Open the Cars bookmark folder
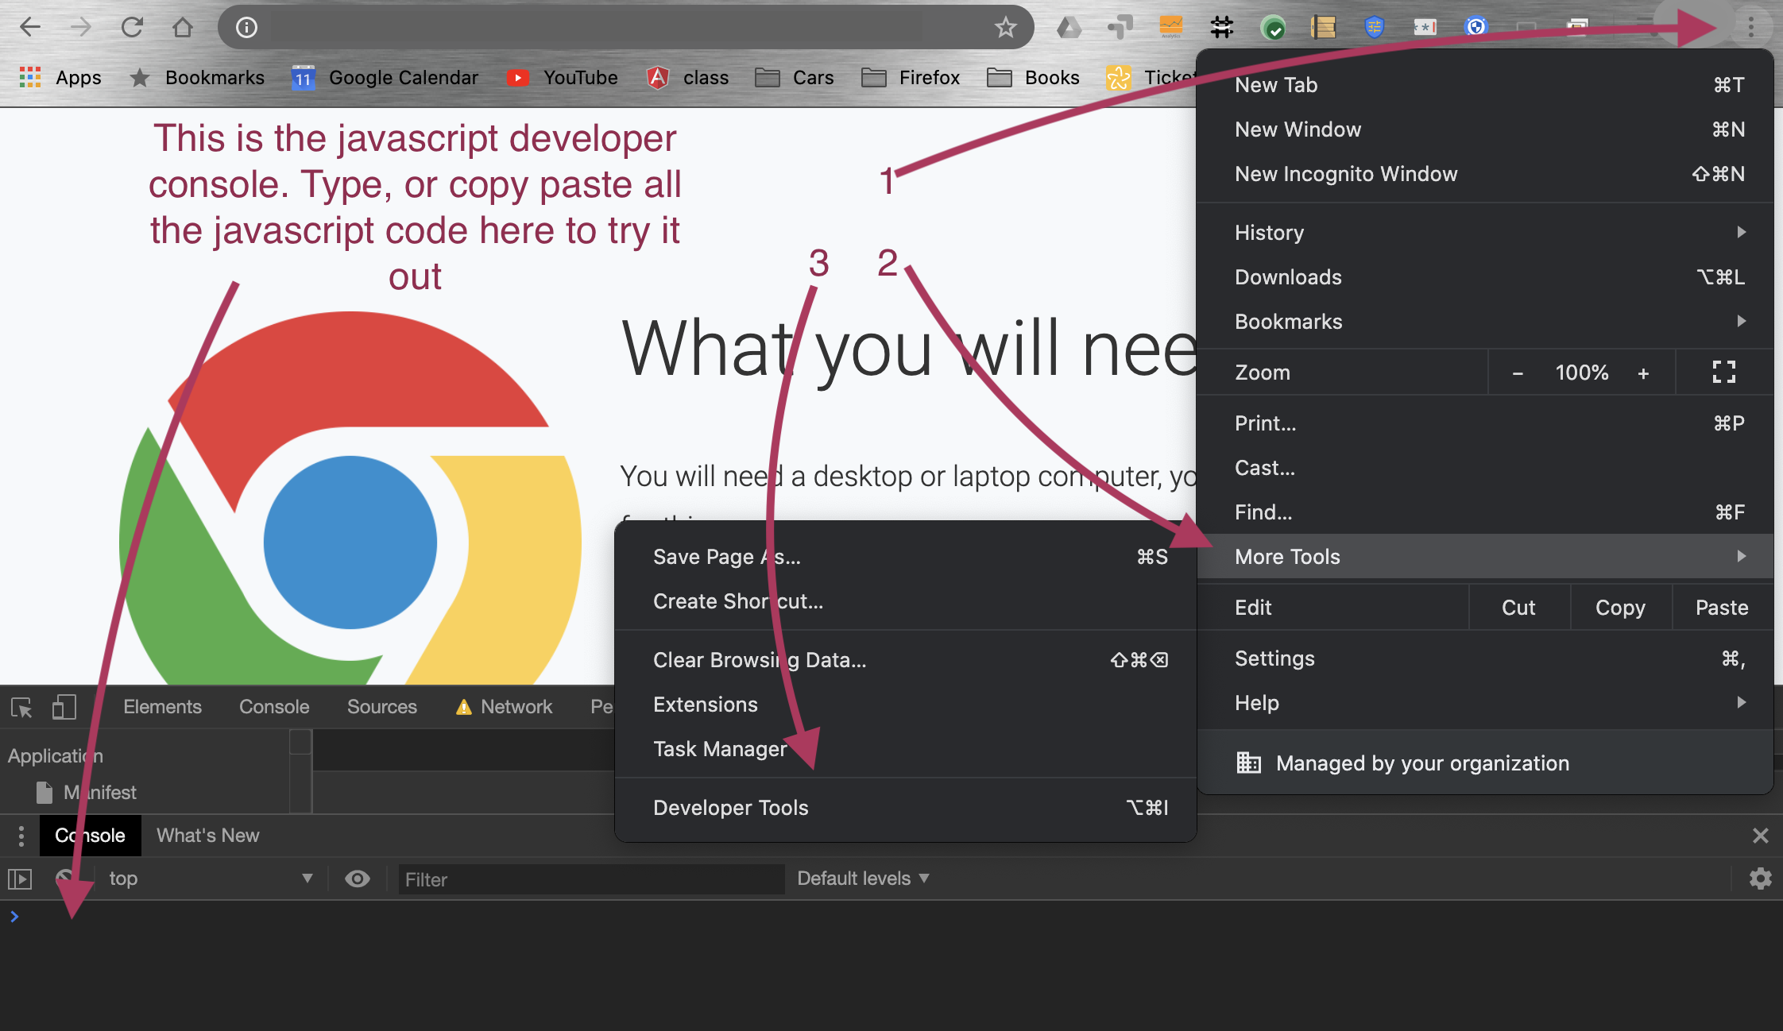The image size is (1783, 1031). (x=795, y=77)
